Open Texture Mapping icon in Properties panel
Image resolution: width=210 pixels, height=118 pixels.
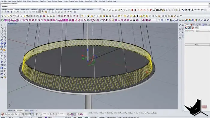193,28
